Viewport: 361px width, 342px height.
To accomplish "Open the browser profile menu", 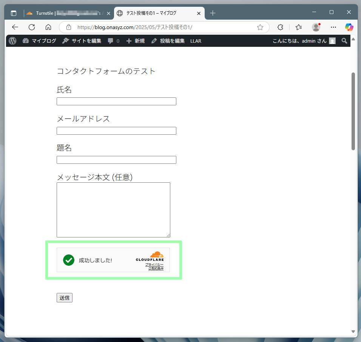I will tap(316, 27).
